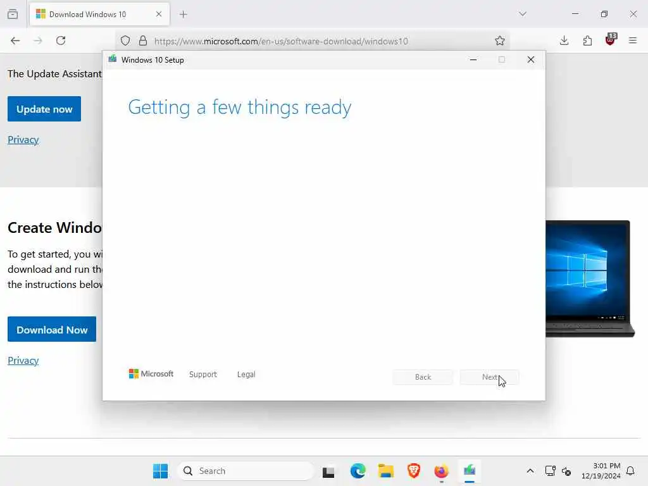
Task: Click the Update now button
Action: [x=44, y=109]
